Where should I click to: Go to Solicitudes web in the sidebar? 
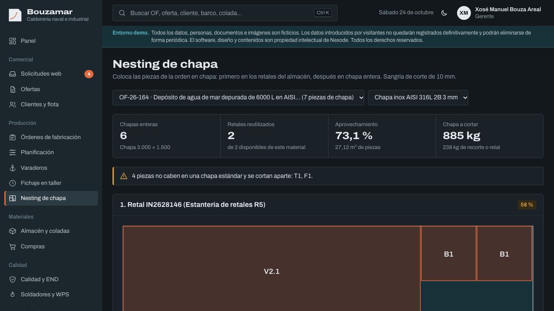(51, 74)
